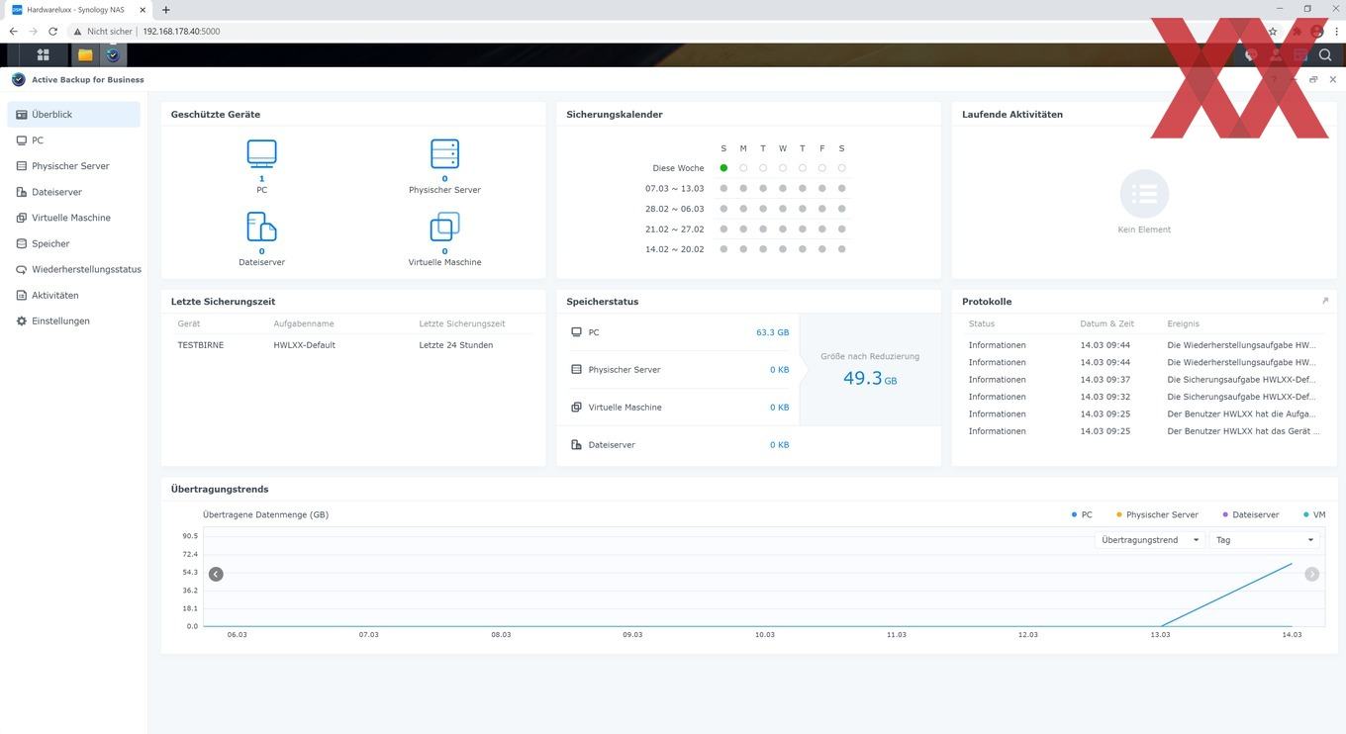Click the 63.3 GB PC storage value
Viewport: 1346px width, 734px height.
[x=773, y=332]
